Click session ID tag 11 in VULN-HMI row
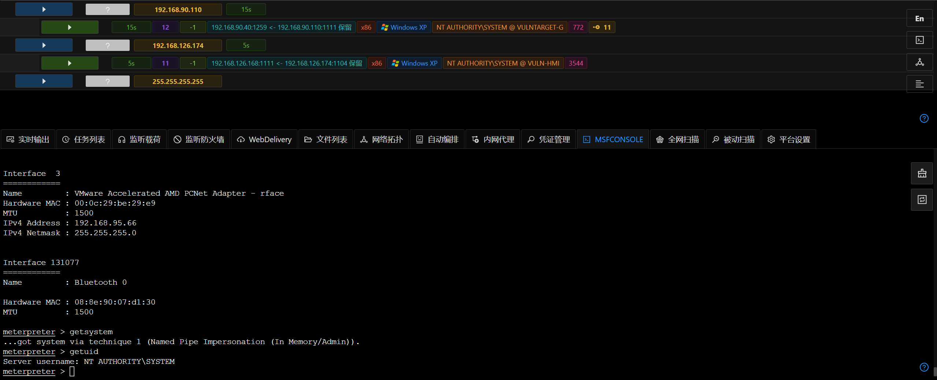This screenshot has height=380, width=937. tap(165, 63)
